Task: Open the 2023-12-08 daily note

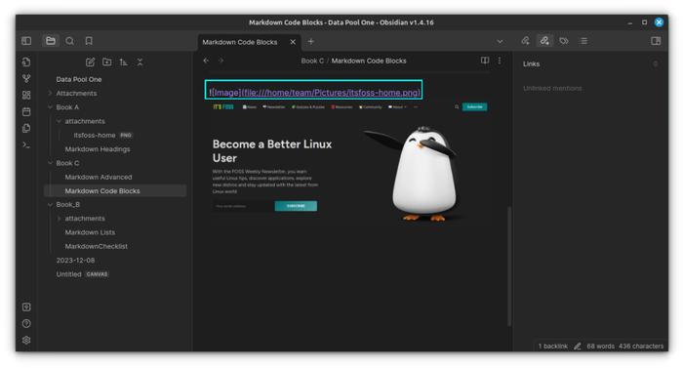Action: click(75, 261)
